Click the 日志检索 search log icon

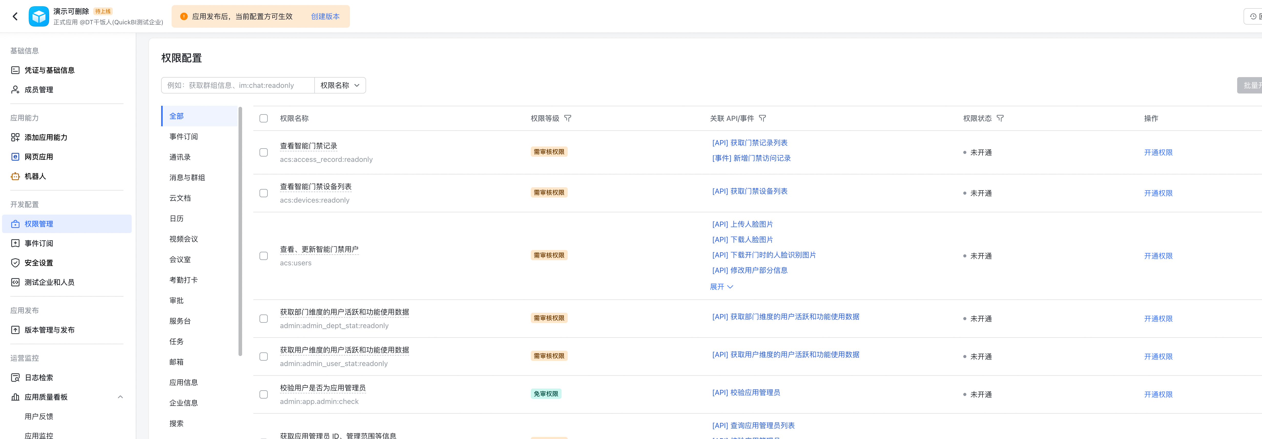pos(15,378)
